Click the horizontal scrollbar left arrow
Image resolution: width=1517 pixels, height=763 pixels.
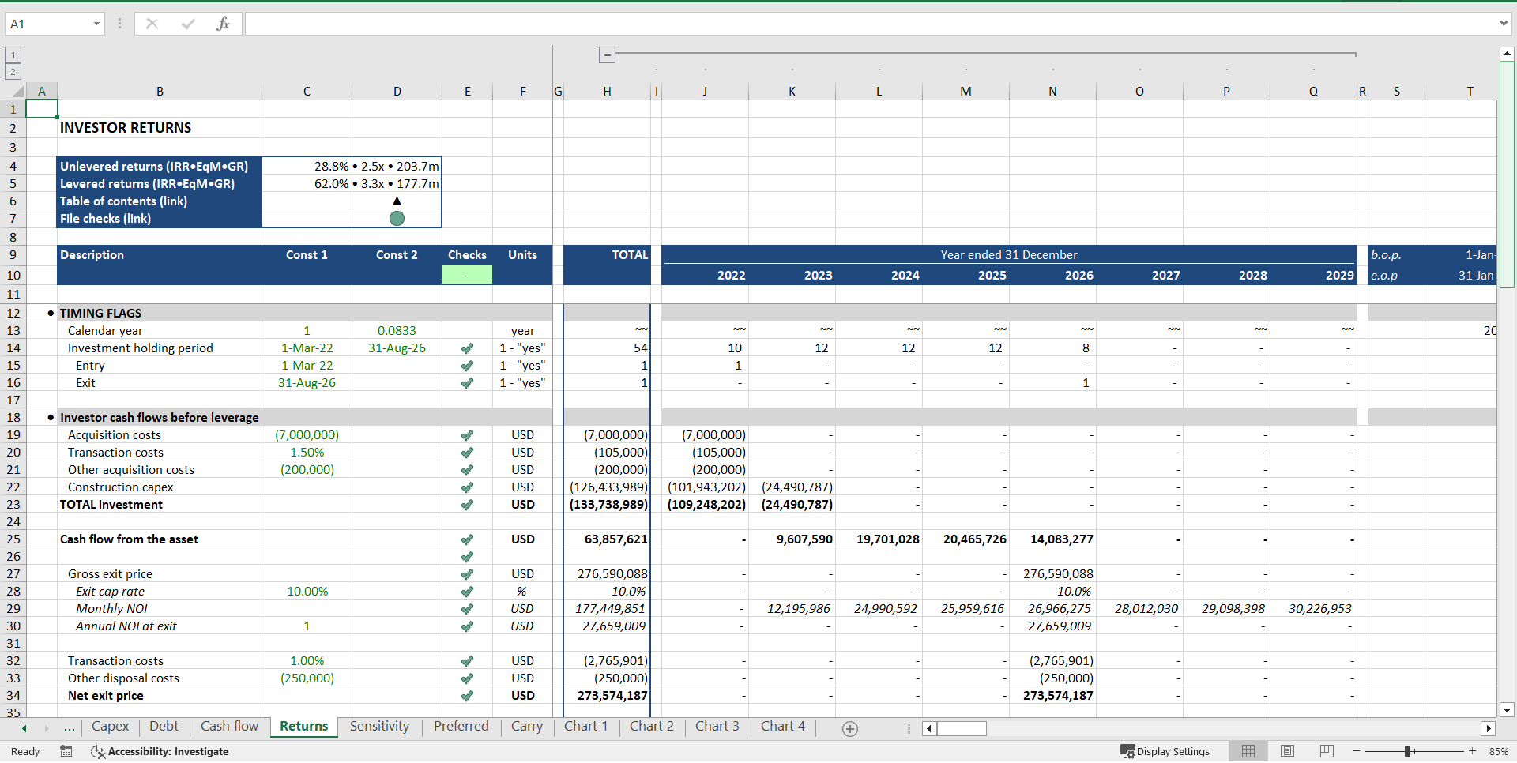click(x=929, y=728)
